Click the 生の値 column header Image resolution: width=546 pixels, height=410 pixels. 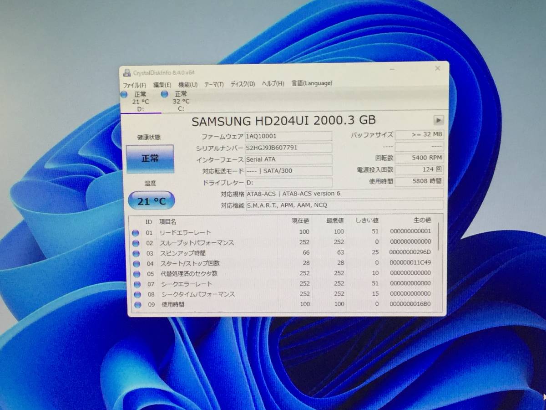422,220
